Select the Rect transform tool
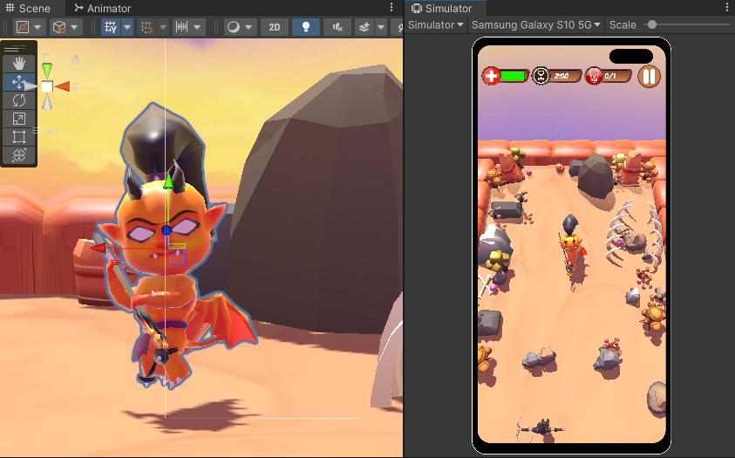Image resolution: width=735 pixels, height=458 pixels. click(x=19, y=137)
